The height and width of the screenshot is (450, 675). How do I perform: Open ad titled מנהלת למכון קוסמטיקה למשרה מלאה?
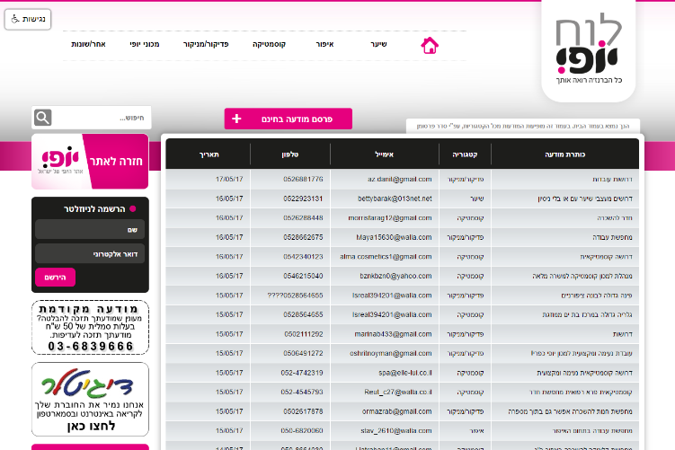click(x=582, y=276)
